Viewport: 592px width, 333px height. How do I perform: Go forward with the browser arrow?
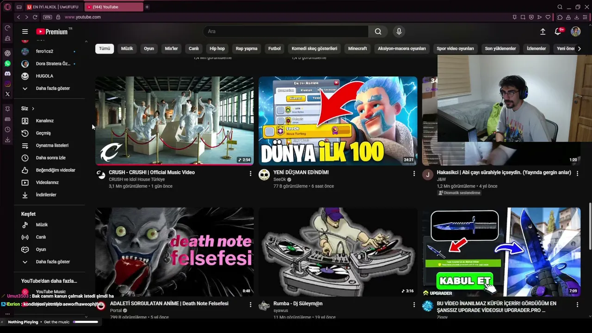click(x=26, y=17)
